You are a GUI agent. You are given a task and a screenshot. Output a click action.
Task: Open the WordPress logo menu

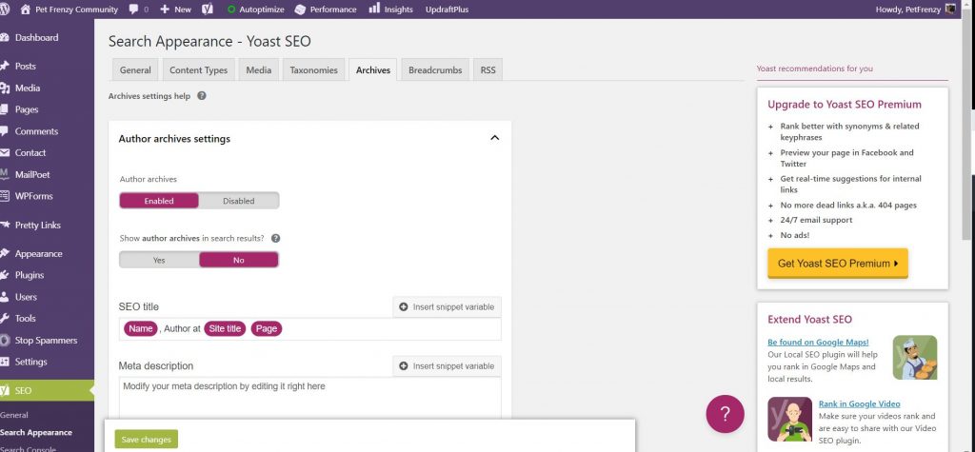[x=5, y=10]
